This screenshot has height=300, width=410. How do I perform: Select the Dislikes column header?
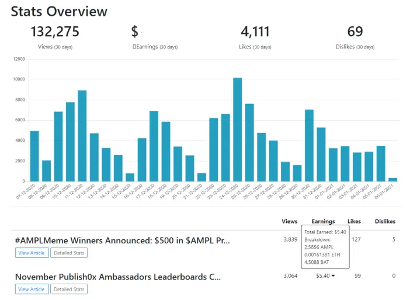pyautogui.click(x=385, y=221)
